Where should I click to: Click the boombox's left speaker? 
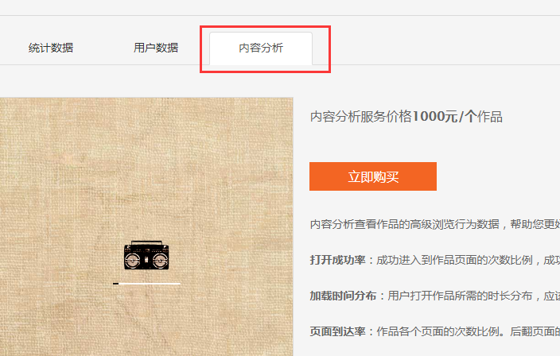tap(133, 261)
